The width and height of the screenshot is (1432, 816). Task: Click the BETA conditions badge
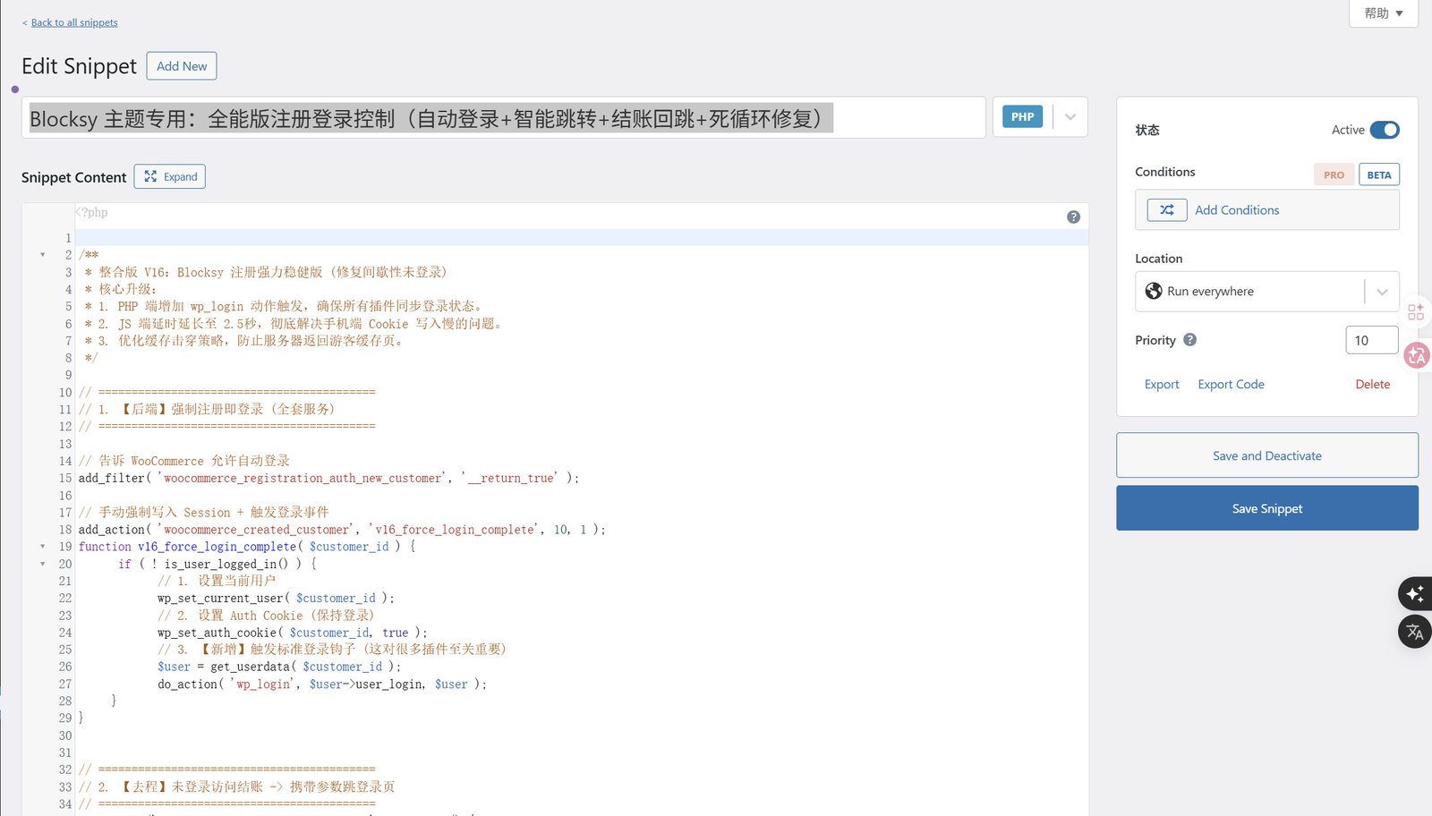(1378, 174)
